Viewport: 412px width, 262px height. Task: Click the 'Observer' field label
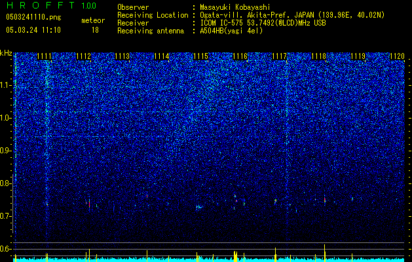(x=133, y=7)
